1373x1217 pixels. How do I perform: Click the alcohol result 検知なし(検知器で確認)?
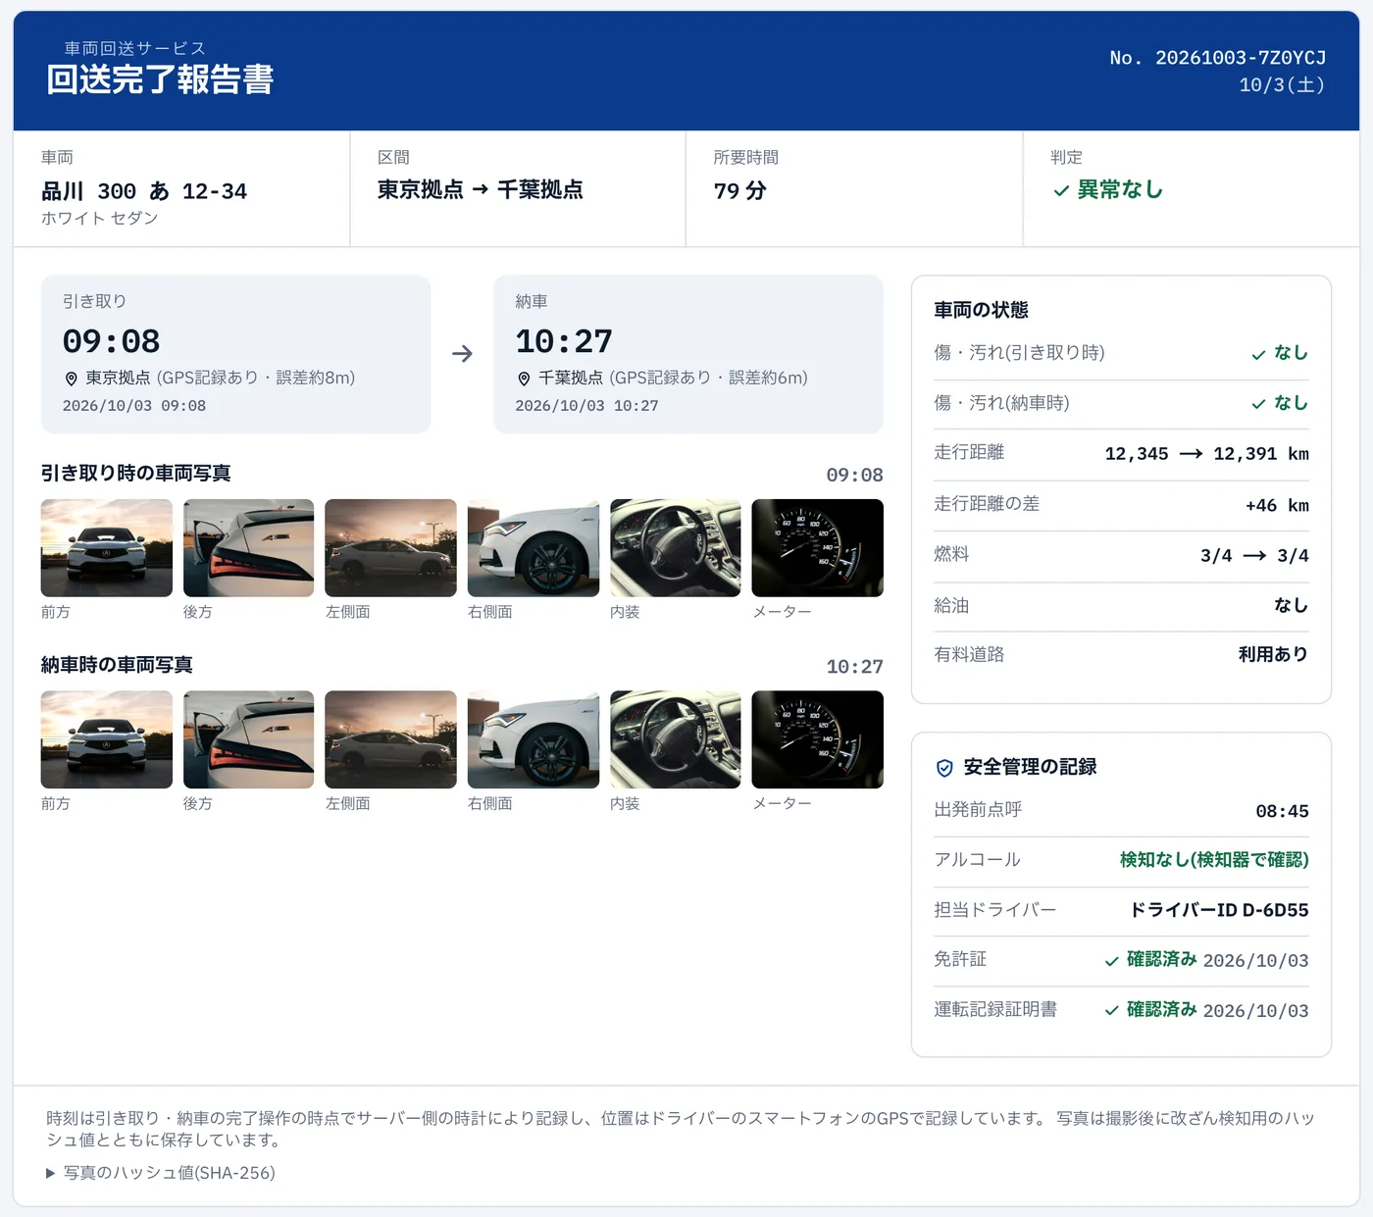pos(1215,860)
